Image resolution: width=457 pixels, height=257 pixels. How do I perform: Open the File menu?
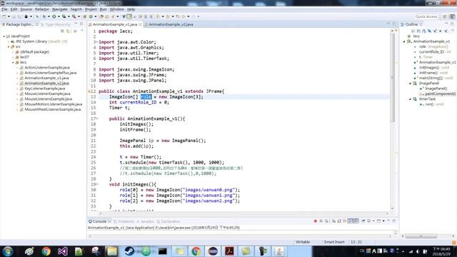(4, 9)
